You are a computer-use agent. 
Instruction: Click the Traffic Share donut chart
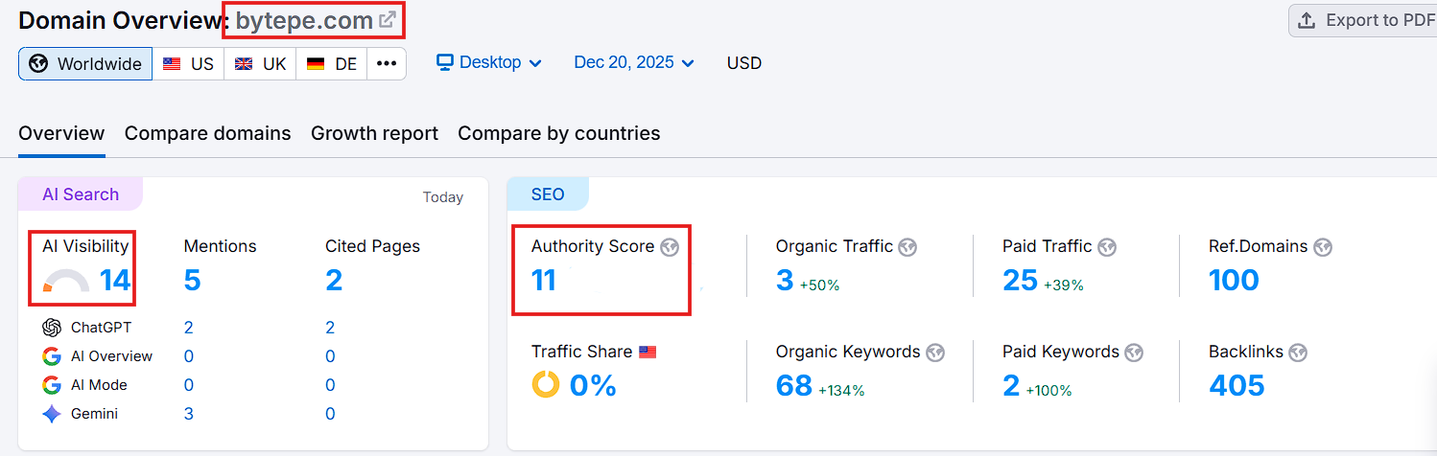[546, 385]
